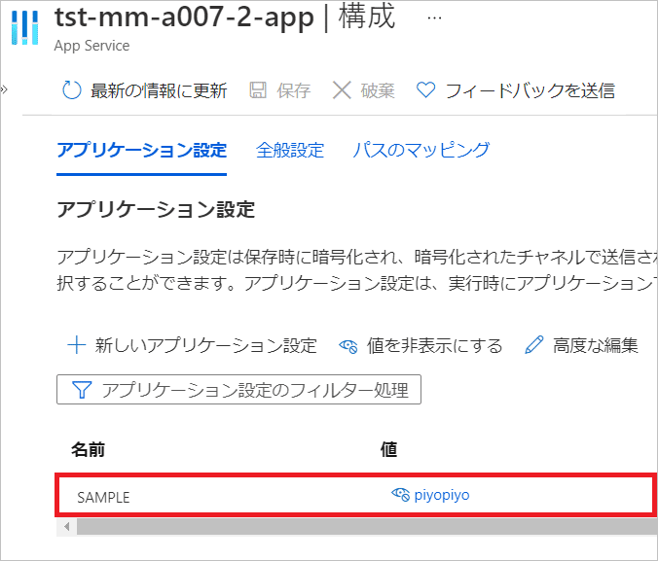Click the horizontal scrollbar track
This screenshot has height=561, width=658.
367,527
